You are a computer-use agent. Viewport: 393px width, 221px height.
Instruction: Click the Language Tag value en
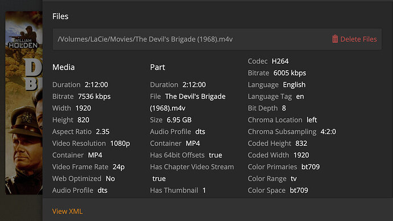tap(300, 96)
